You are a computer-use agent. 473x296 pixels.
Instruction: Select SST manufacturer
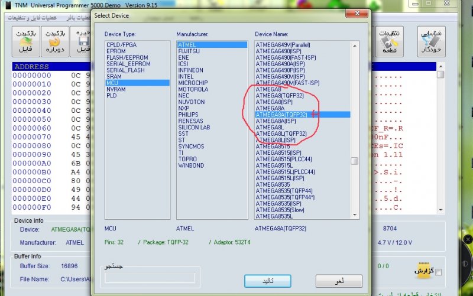(x=183, y=134)
